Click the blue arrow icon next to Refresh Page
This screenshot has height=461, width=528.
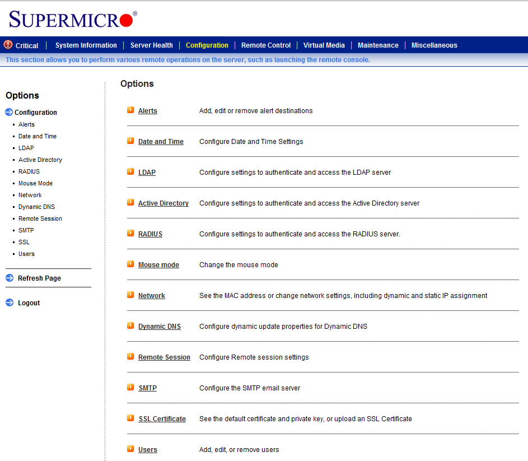tap(10, 278)
